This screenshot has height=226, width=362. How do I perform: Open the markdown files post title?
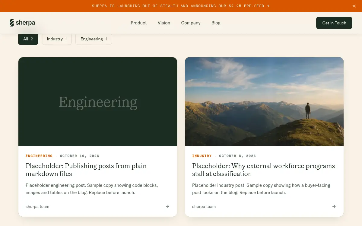click(x=86, y=170)
